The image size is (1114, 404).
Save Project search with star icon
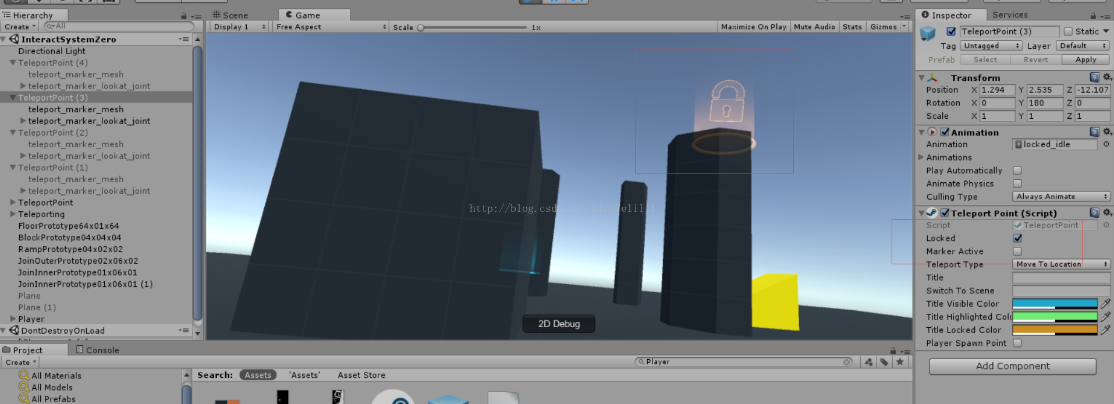click(900, 362)
